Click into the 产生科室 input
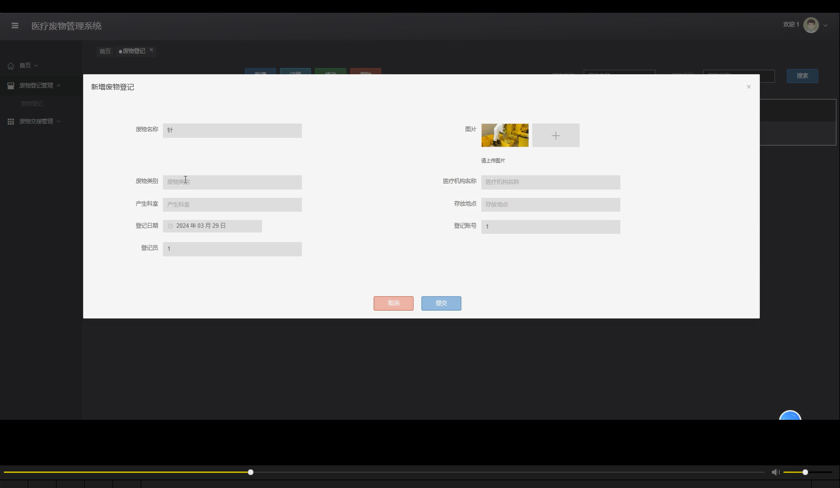This screenshot has height=488, width=840. pyautogui.click(x=232, y=205)
